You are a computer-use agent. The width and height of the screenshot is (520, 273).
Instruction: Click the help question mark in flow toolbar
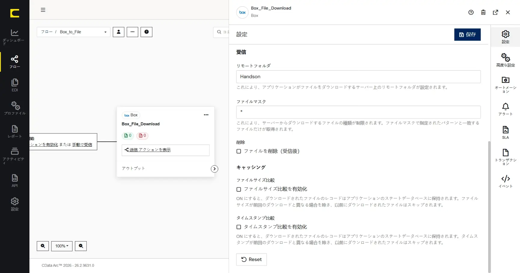[147, 32]
